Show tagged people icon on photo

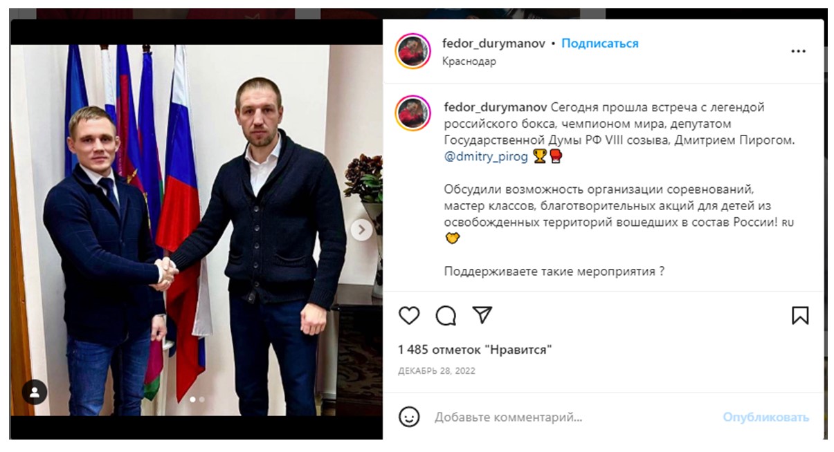34,393
